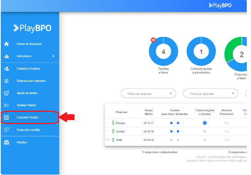Open Cadastro Usuários menu item
Viewport: 251px width, 175px height.
(x=30, y=69)
